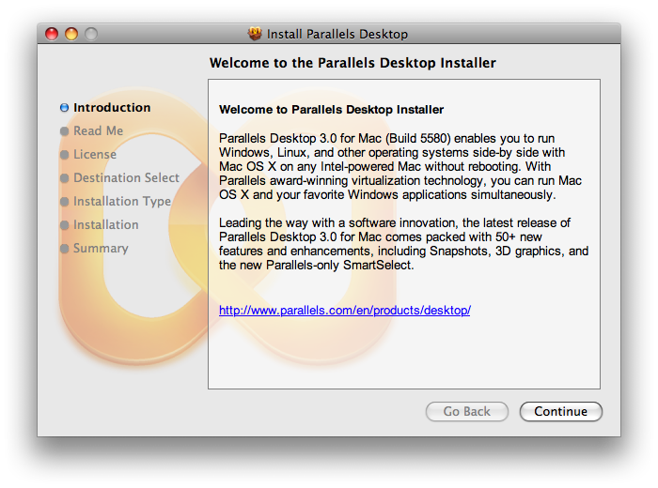Click the installer package icon in title bar
658x488 pixels.
[x=255, y=34]
